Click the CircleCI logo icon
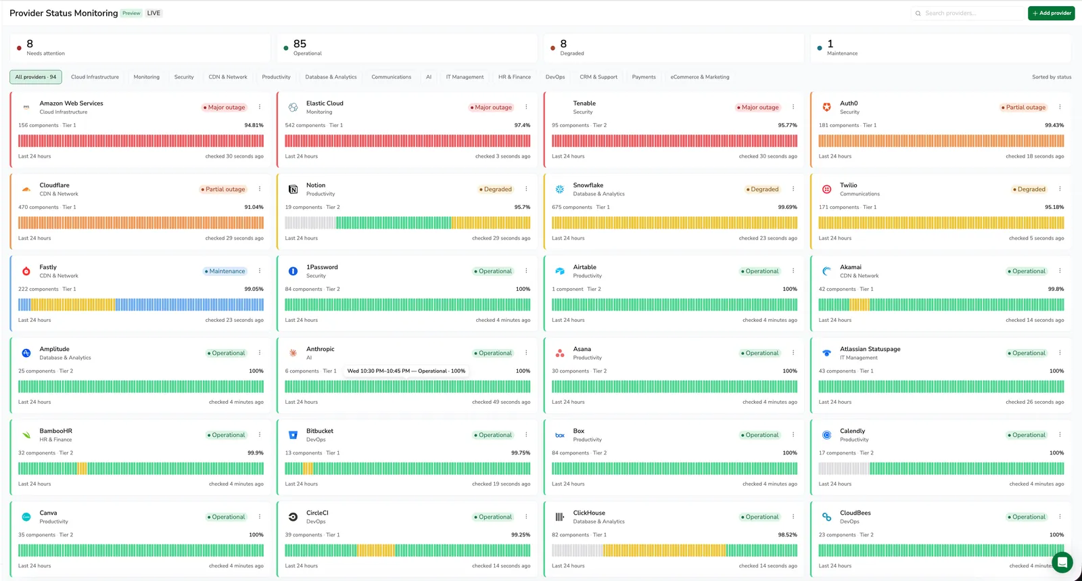The height and width of the screenshot is (581, 1082). pos(293,517)
